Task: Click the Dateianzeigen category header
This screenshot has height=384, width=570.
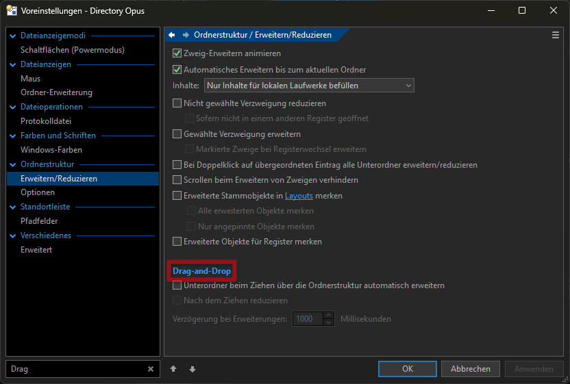Action: pos(46,64)
